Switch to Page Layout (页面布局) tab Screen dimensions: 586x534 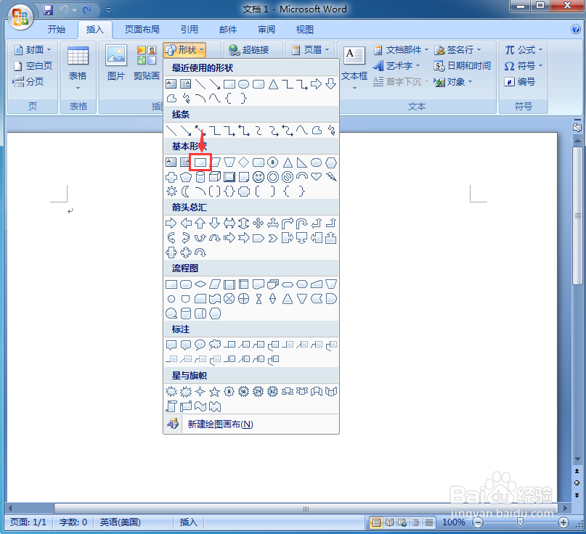142,30
